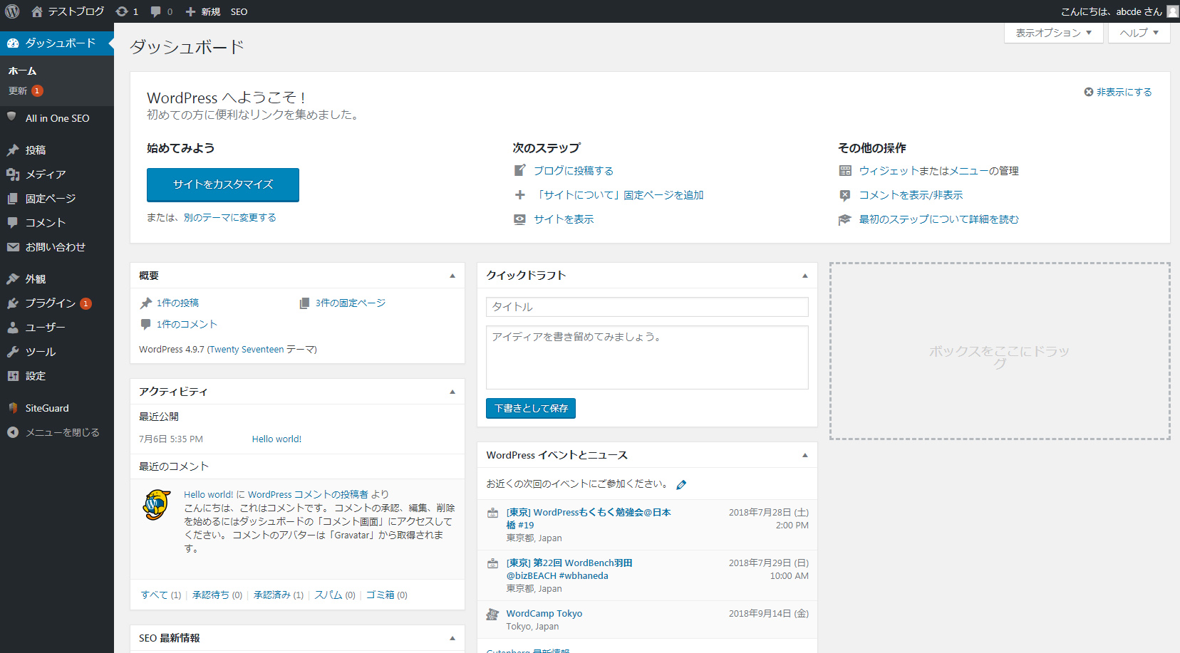Screen dimensions: 1180x653
Task: Click the WordPress logo in admin bar
Action: click(x=12, y=11)
